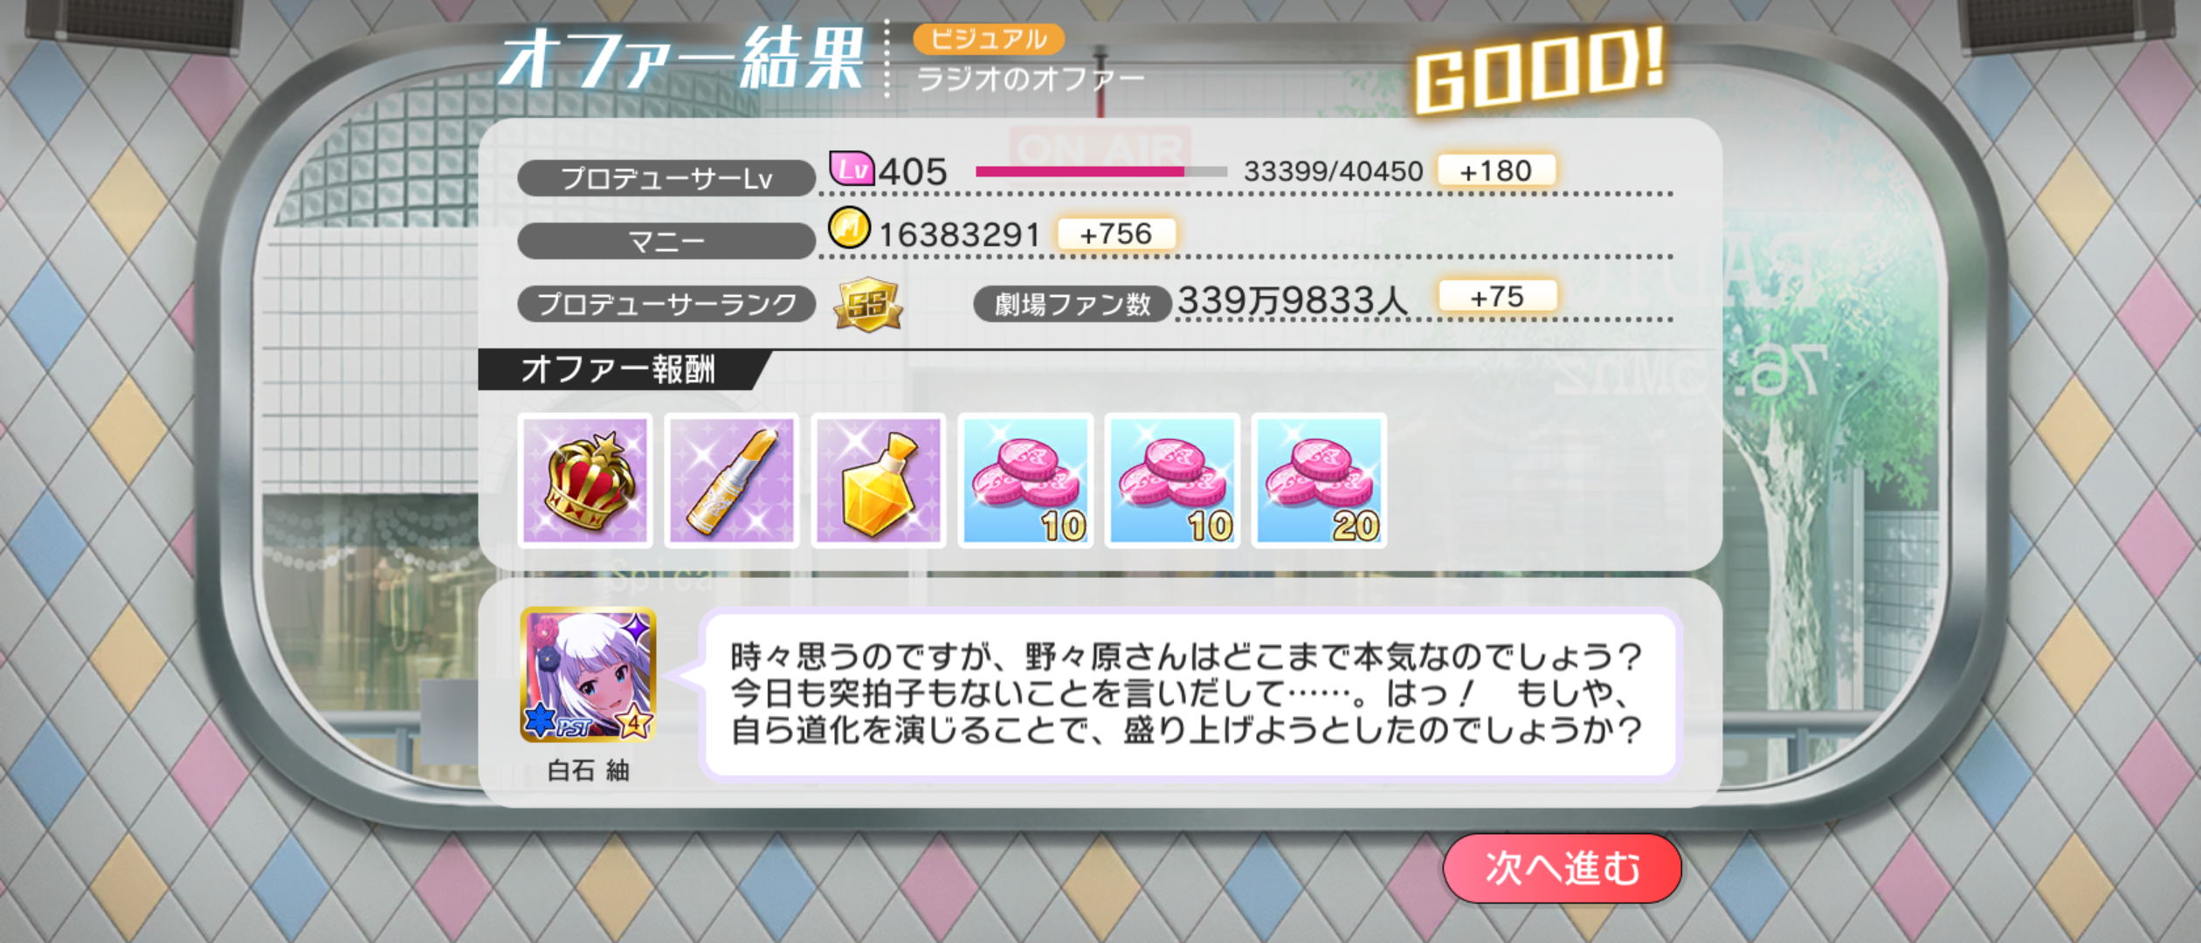2201x943 pixels.
Task: Tap Tsumugi's dialogue speech bubble
Action: tap(1190, 693)
